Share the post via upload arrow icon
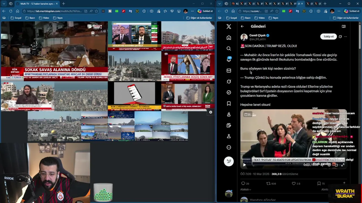 click(x=344, y=184)
